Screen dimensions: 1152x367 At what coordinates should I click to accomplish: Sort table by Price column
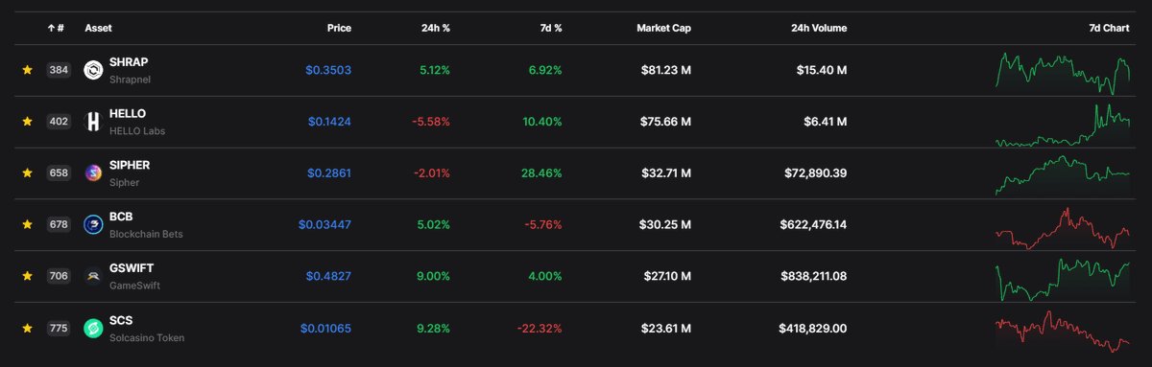(x=338, y=29)
